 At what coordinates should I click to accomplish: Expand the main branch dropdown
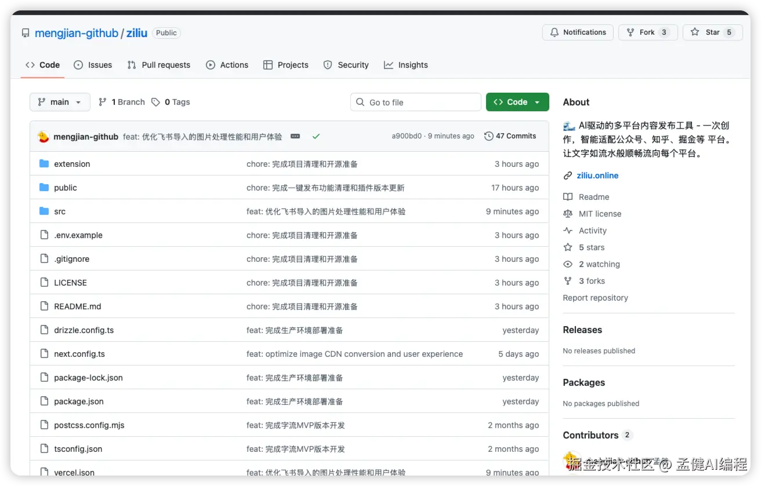60,102
